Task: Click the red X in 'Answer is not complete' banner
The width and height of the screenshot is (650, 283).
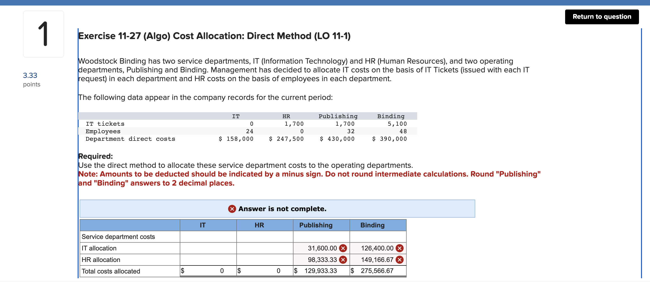Action: tap(232, 209)
